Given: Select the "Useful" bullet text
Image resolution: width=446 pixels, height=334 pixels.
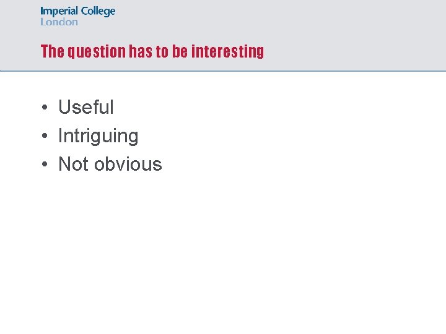Looking at the screenshot, I should pos(86,107).
